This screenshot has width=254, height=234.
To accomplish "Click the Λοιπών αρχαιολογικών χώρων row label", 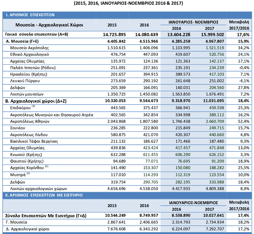I will (x=38, y=189).
